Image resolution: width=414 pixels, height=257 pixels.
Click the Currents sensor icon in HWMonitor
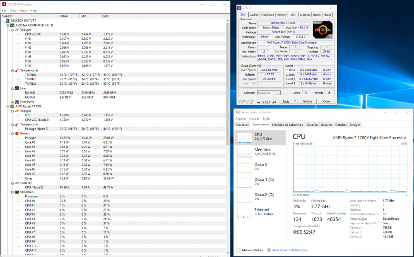point(17,183)
